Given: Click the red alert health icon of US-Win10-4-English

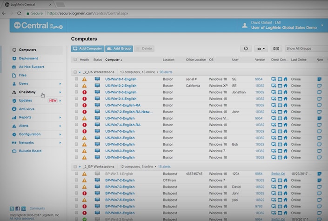Looking at the screenshot, I should 84,99.
